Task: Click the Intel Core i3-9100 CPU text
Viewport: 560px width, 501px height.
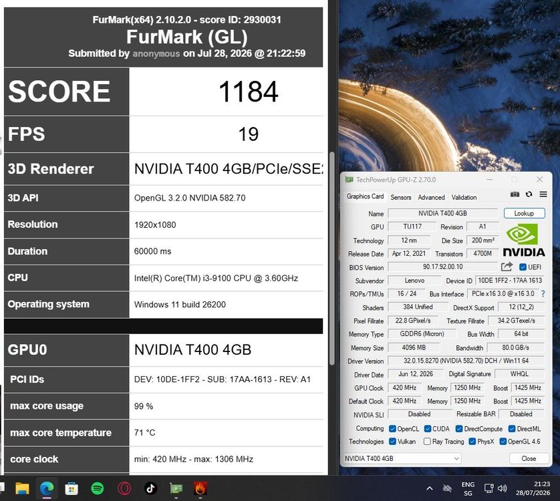Action: pos(216,278)
